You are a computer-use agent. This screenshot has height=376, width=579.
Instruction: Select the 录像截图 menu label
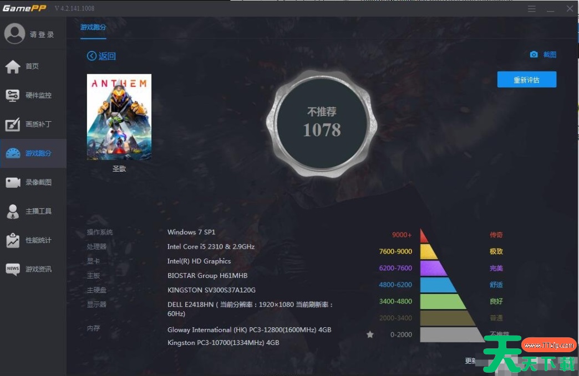point(38,182)
